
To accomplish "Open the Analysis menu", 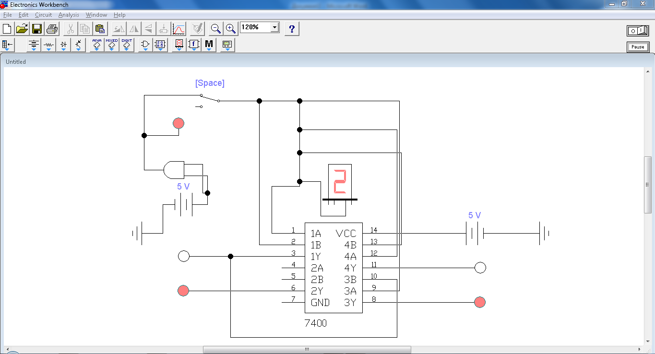I will click(69, 15).
